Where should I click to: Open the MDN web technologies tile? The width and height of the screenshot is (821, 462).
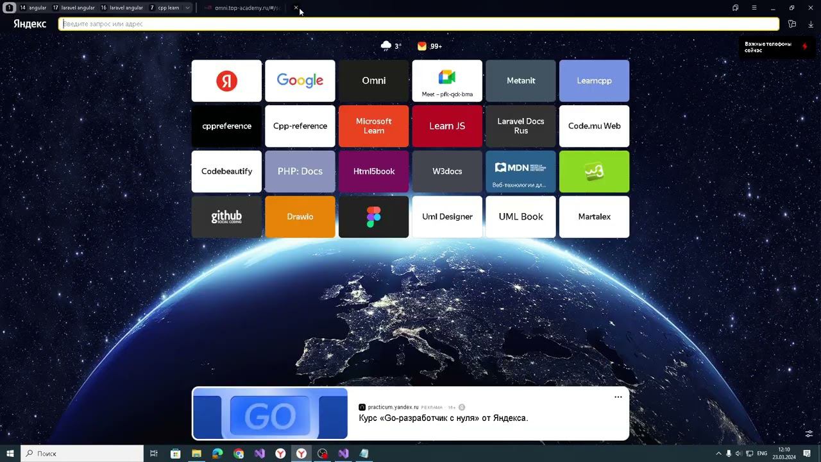[x=521, y=171]
